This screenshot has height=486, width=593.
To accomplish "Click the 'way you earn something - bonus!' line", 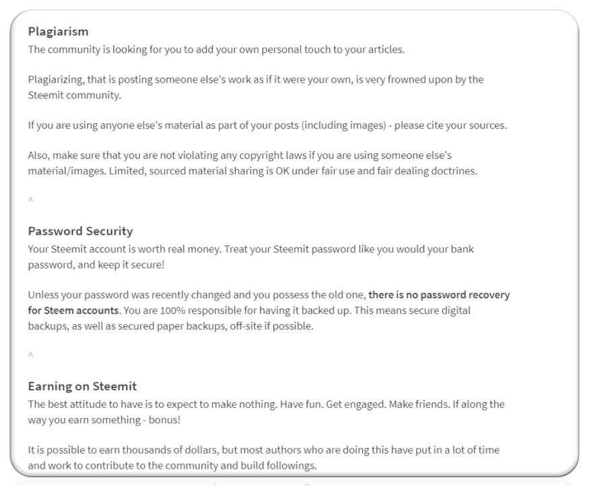I will [104, 420].
